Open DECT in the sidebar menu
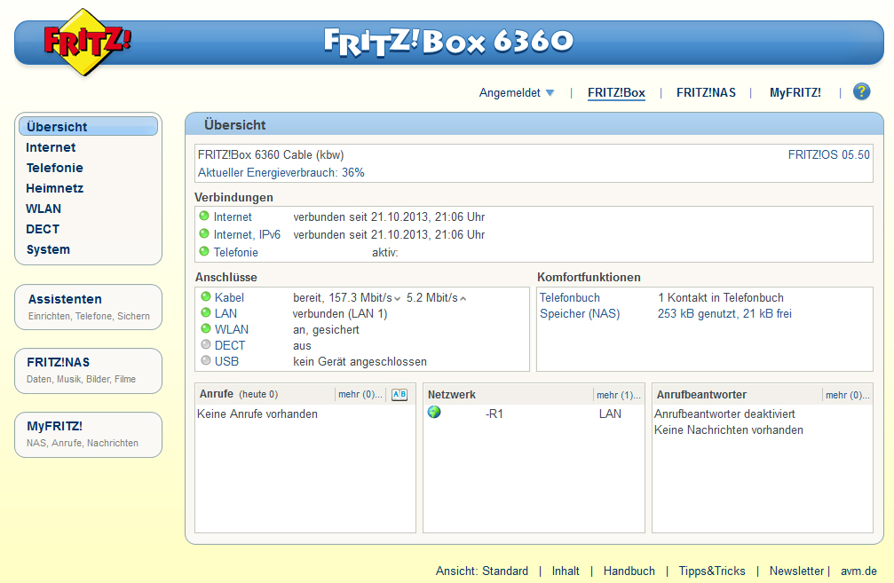894x583 pixels. point(43,230)
